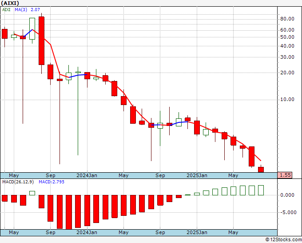Click the 10.00 price axis label
This screenshot has width=302, height=243.
[287, 100]
